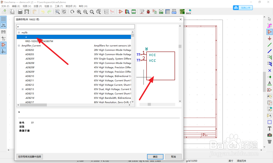Screen dimensions: 273x163
Task: Select the place bus blue line tool
Action: (269, 51)
